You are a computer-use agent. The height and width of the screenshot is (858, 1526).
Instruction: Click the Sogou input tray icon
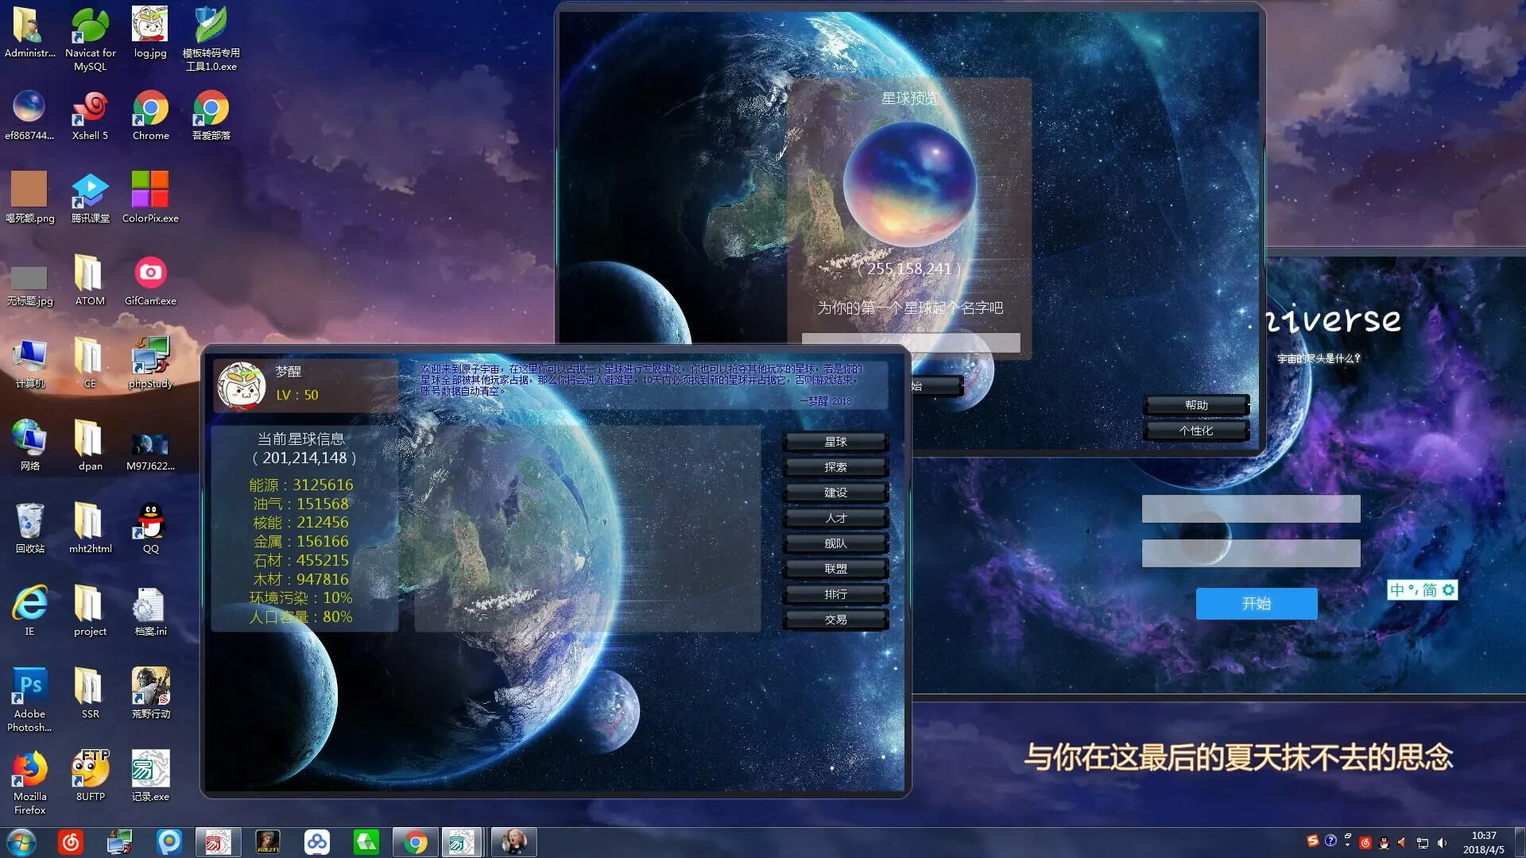[1312, 841]
